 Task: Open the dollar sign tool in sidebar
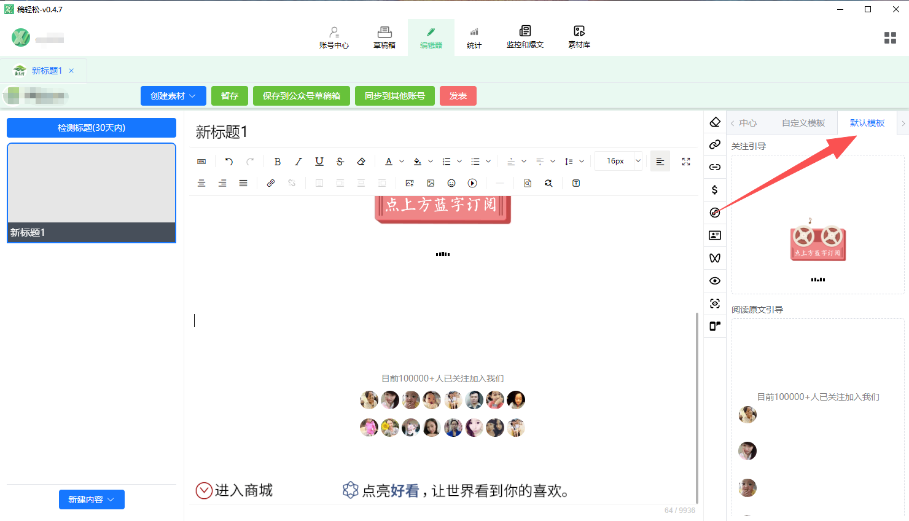pos(715,190)
